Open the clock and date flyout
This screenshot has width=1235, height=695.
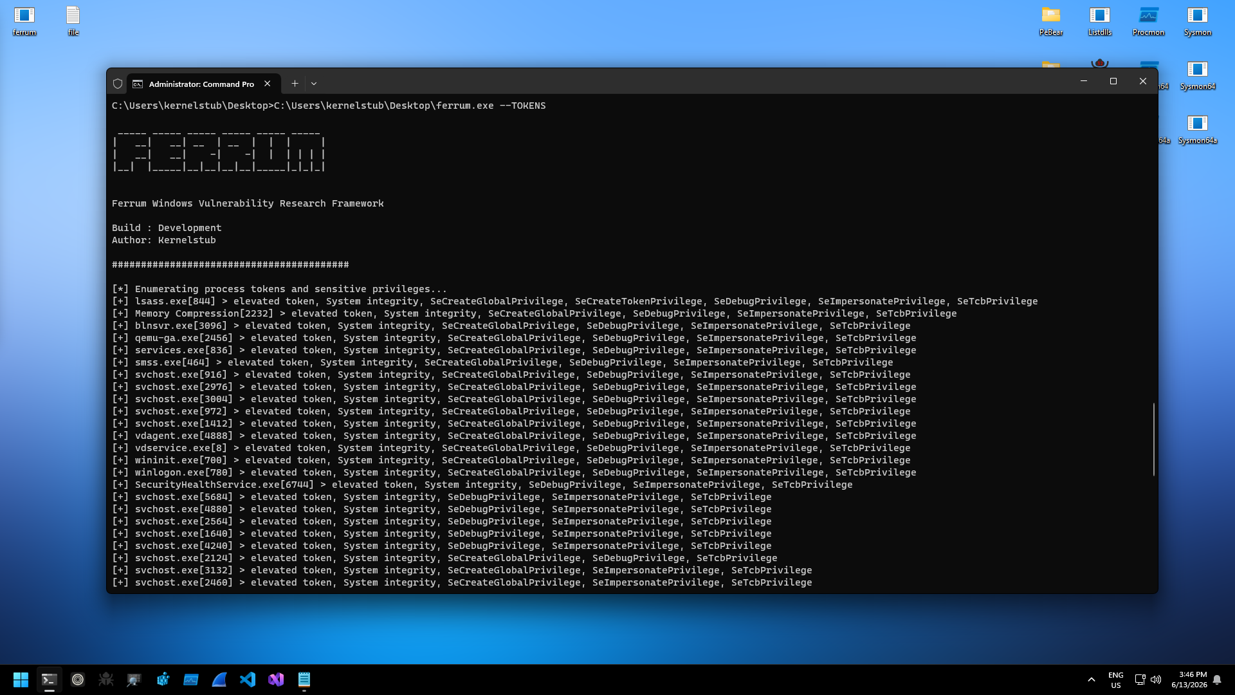tap(1189, 680)
